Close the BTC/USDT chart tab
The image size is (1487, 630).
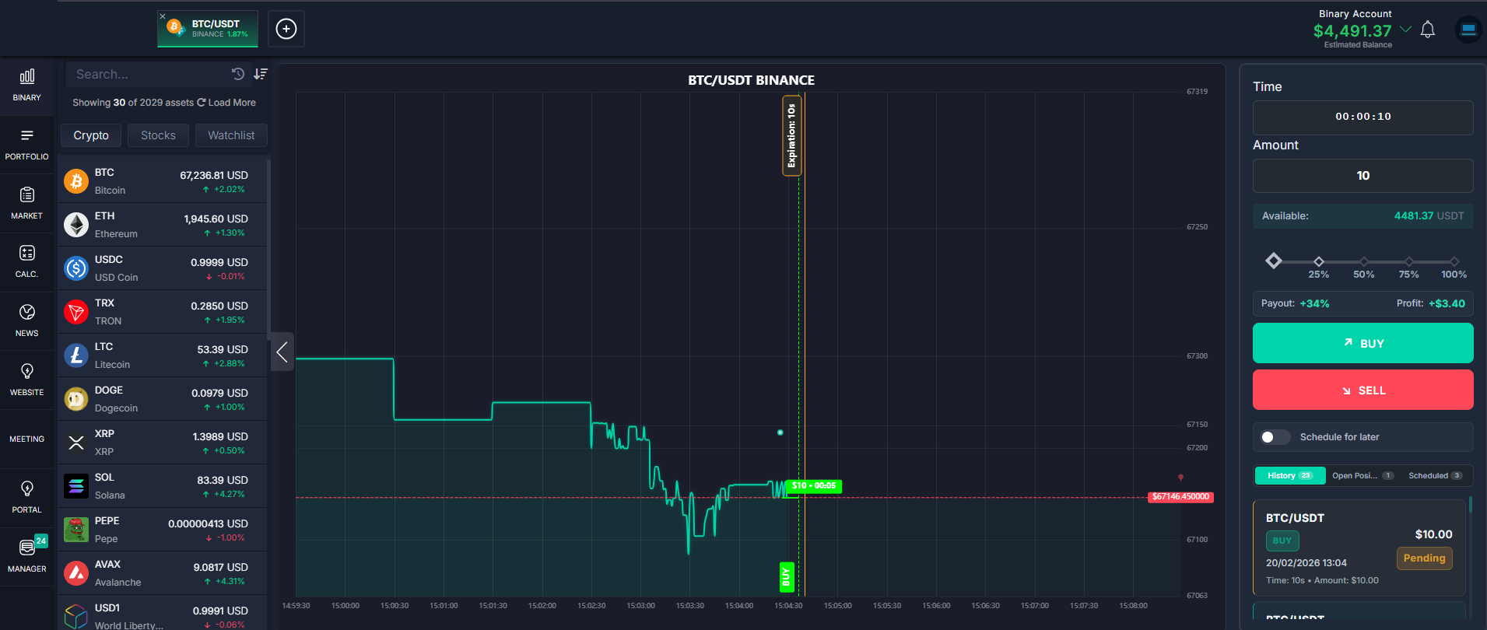coord(163,16)
